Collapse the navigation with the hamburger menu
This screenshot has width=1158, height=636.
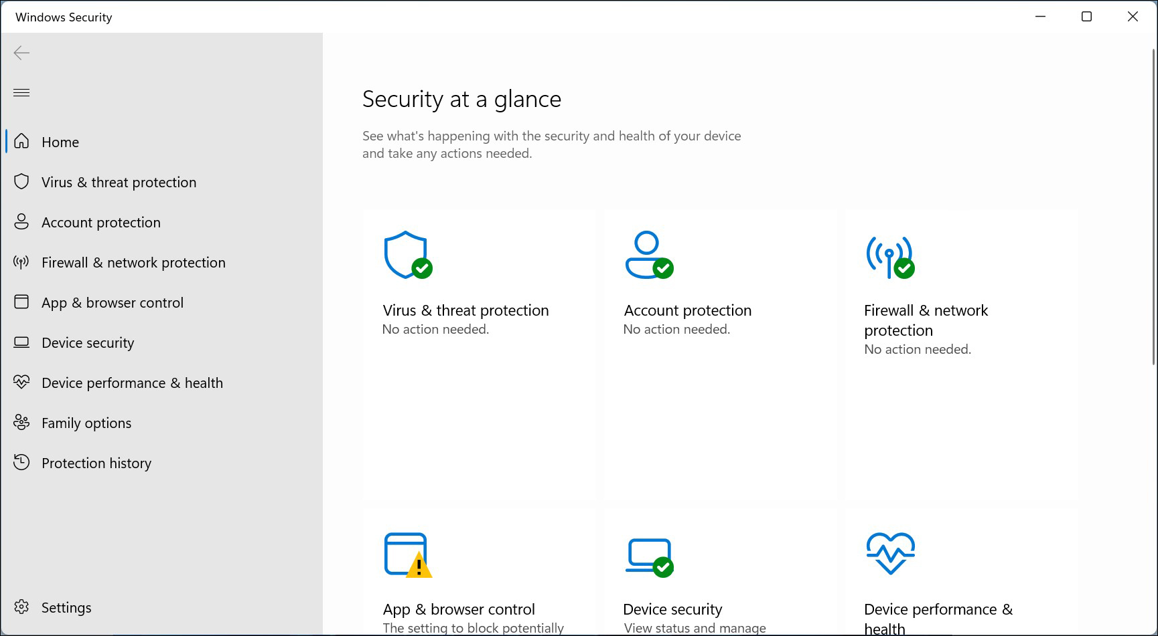point(21,92)
